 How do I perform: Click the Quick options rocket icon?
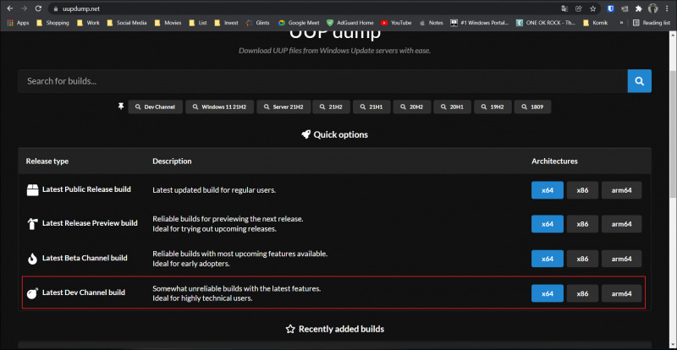pos(305,134)
